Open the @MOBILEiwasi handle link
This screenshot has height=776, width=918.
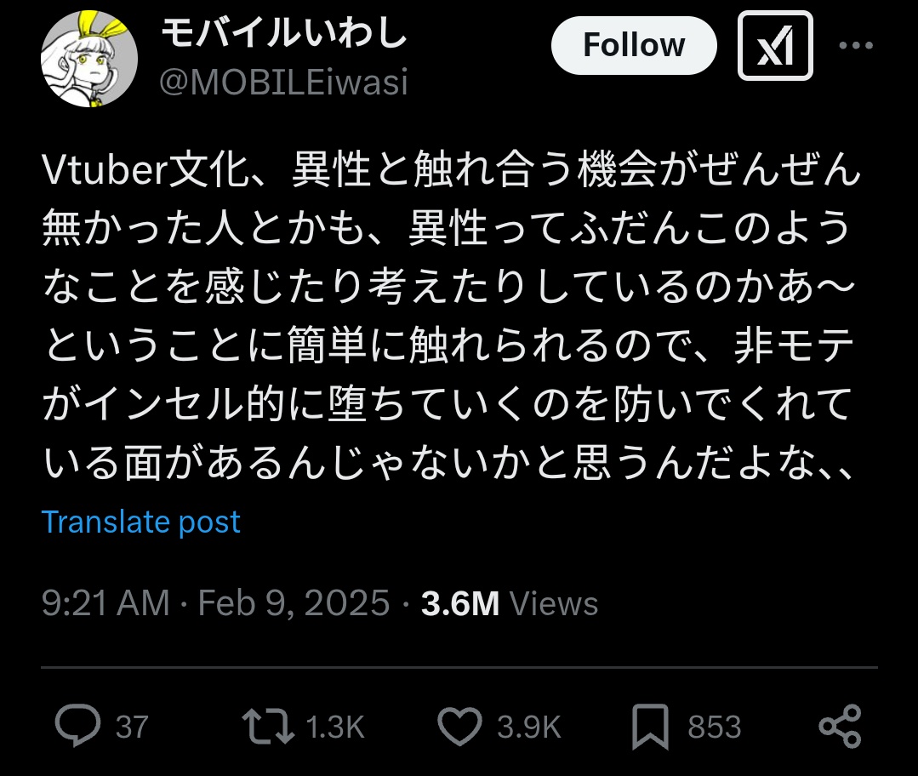284,83
